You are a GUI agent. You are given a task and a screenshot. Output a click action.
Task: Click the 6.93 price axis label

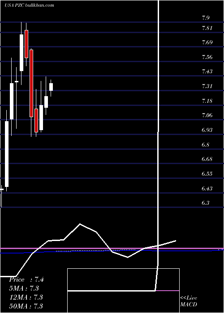pos(207,130)
